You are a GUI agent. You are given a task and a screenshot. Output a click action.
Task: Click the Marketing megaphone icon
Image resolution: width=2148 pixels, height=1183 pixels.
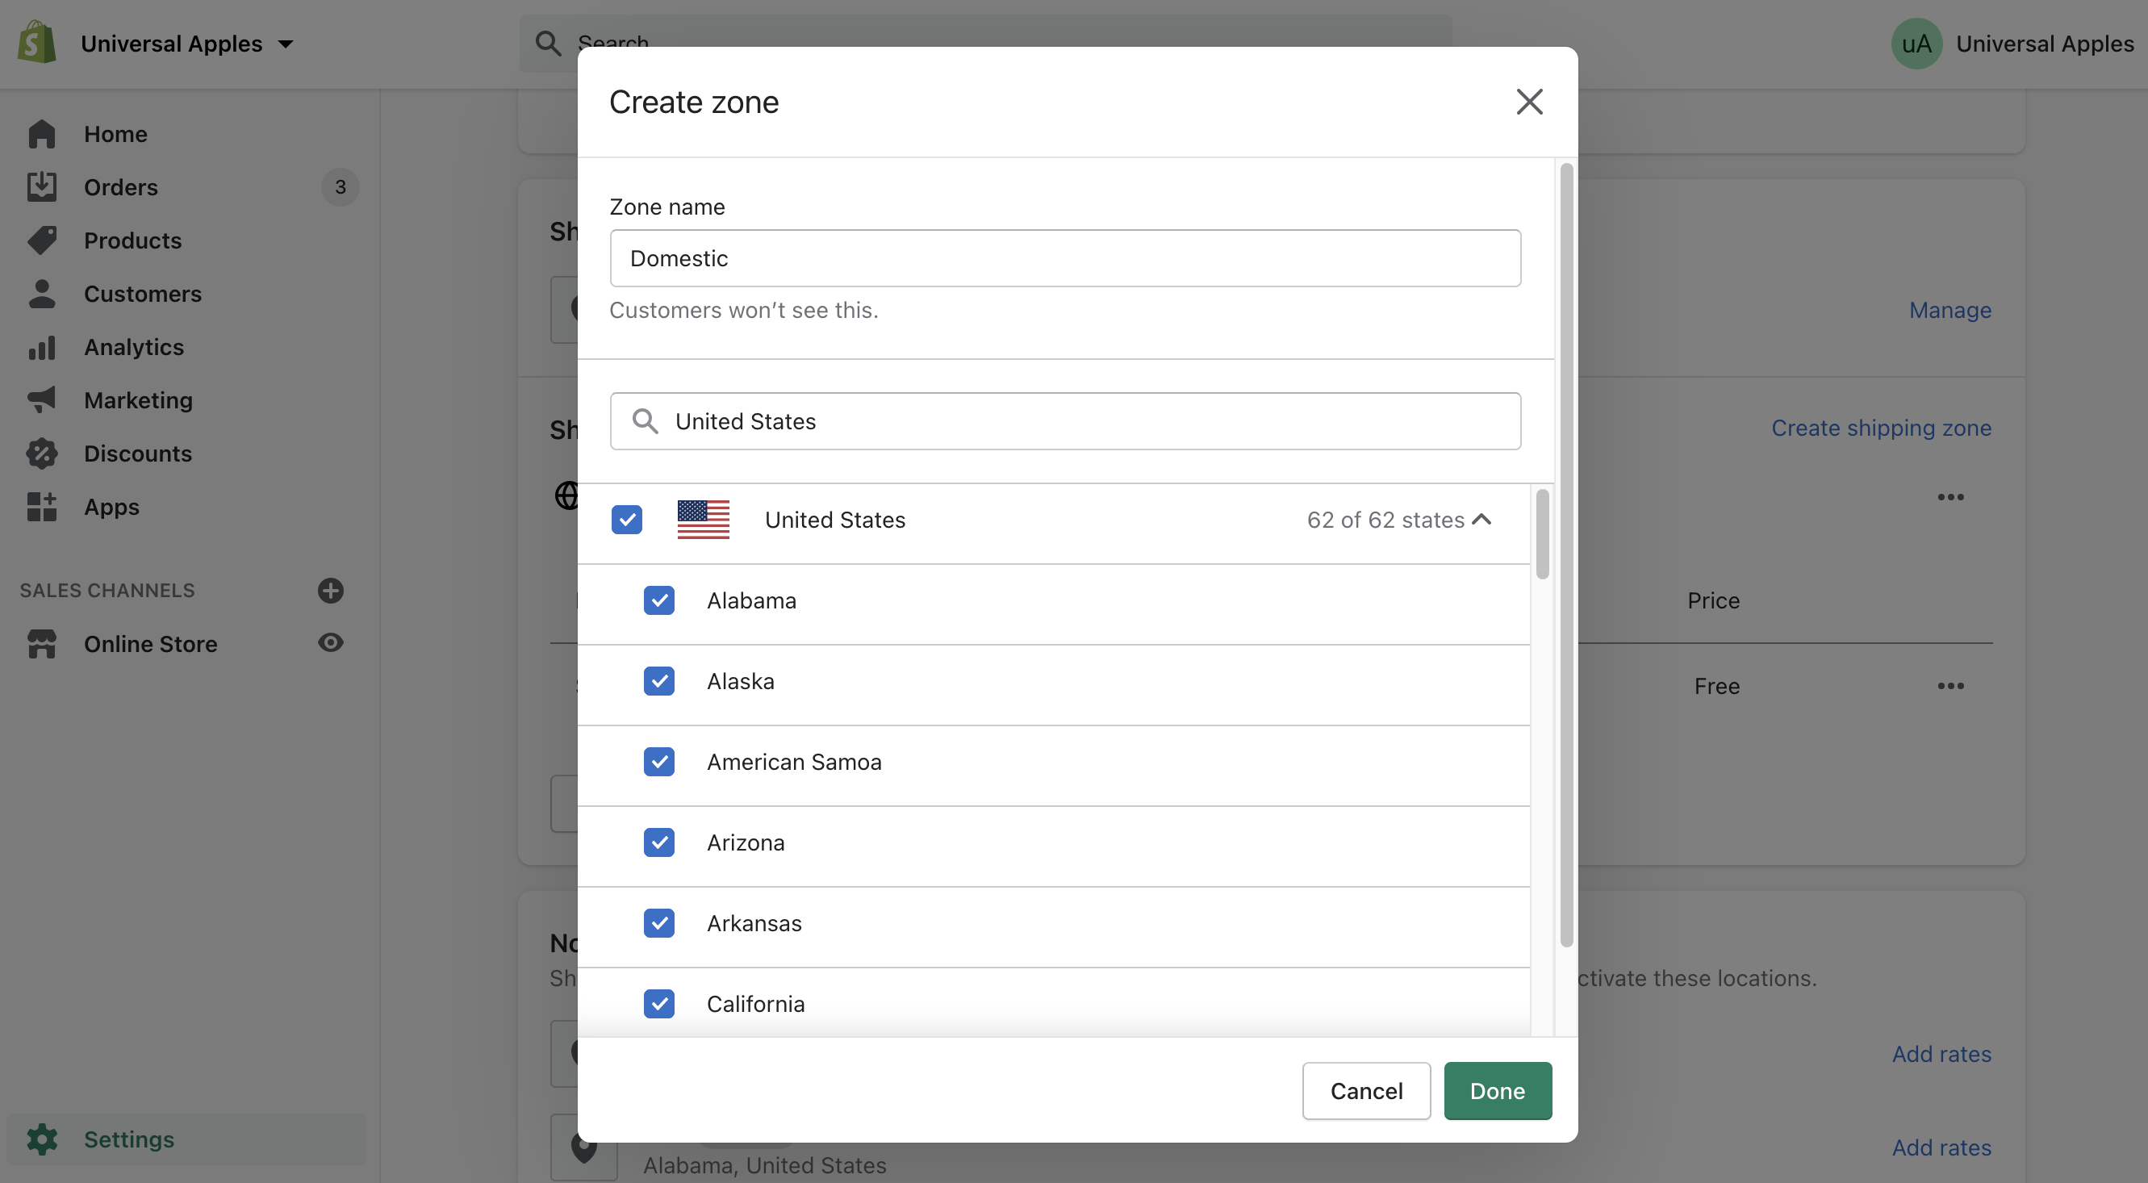42,400
